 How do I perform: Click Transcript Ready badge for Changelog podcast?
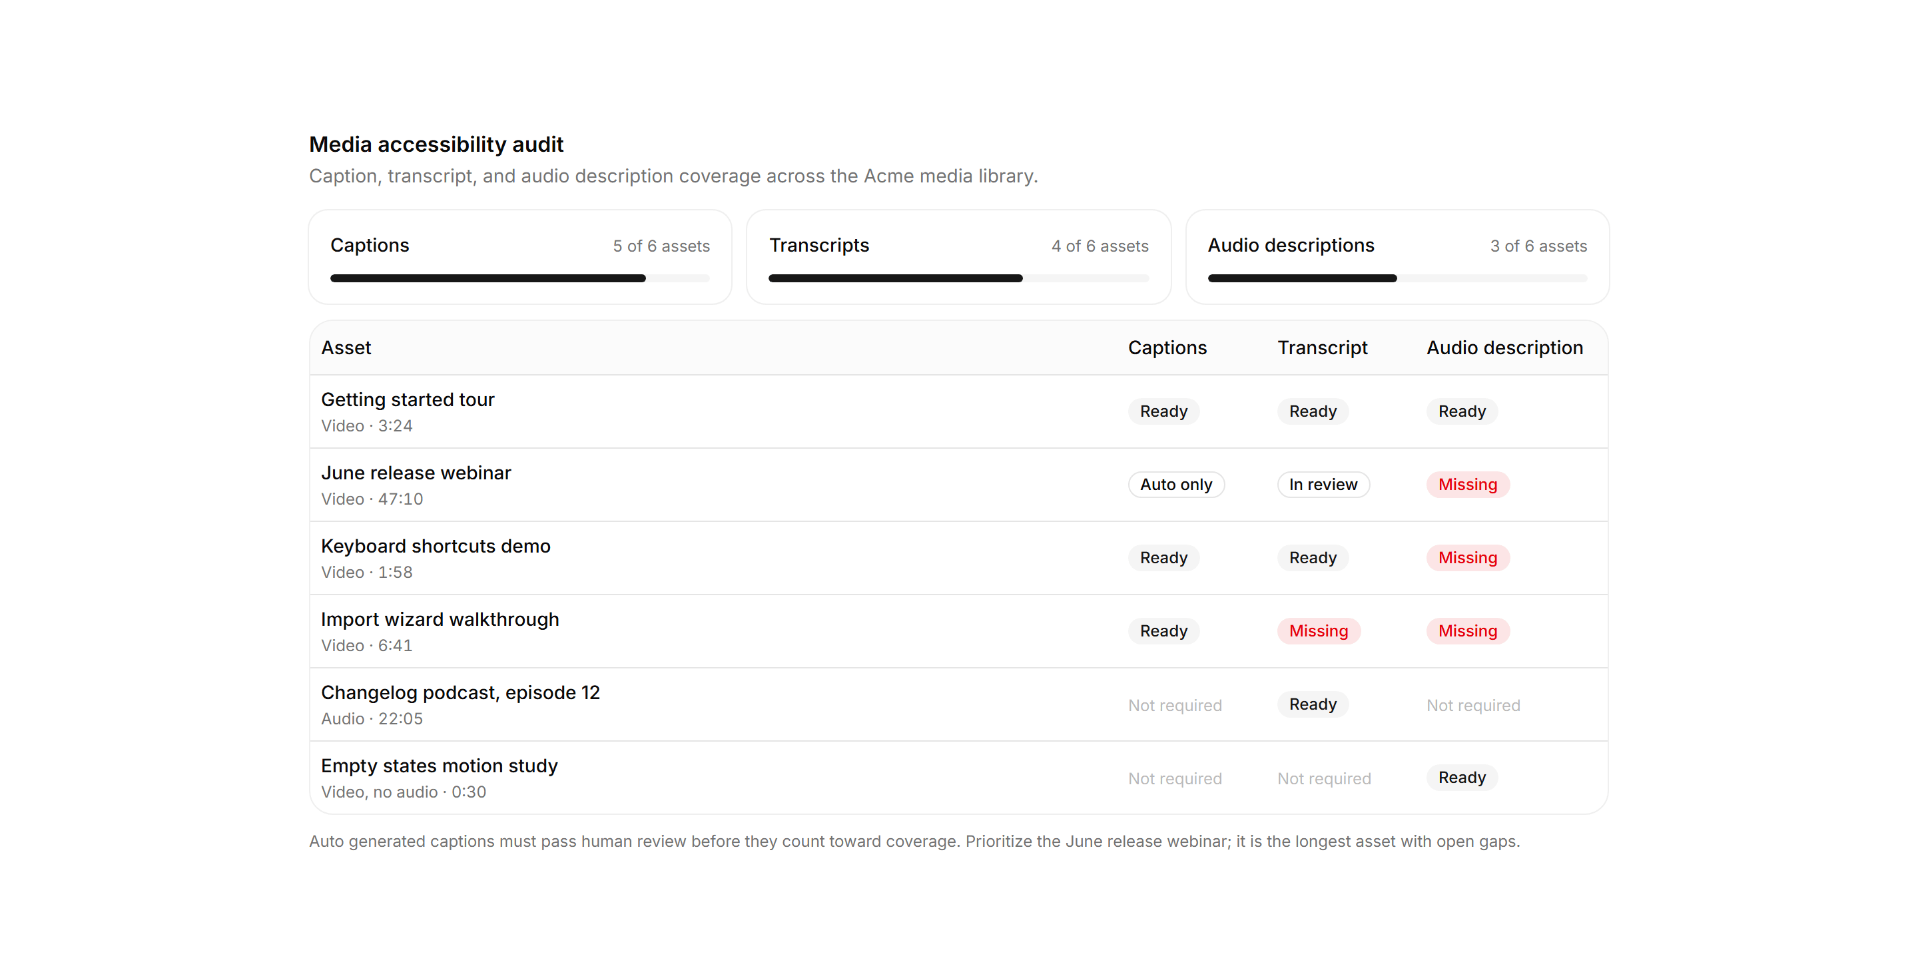(1313, 704)
